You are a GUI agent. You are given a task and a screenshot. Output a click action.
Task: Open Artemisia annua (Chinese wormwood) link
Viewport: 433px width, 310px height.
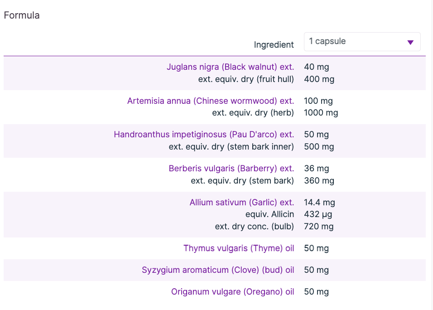210,101
